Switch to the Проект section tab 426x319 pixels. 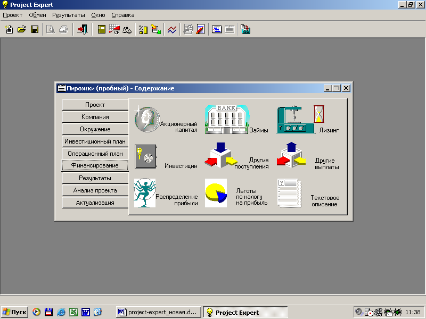[95, 105]
